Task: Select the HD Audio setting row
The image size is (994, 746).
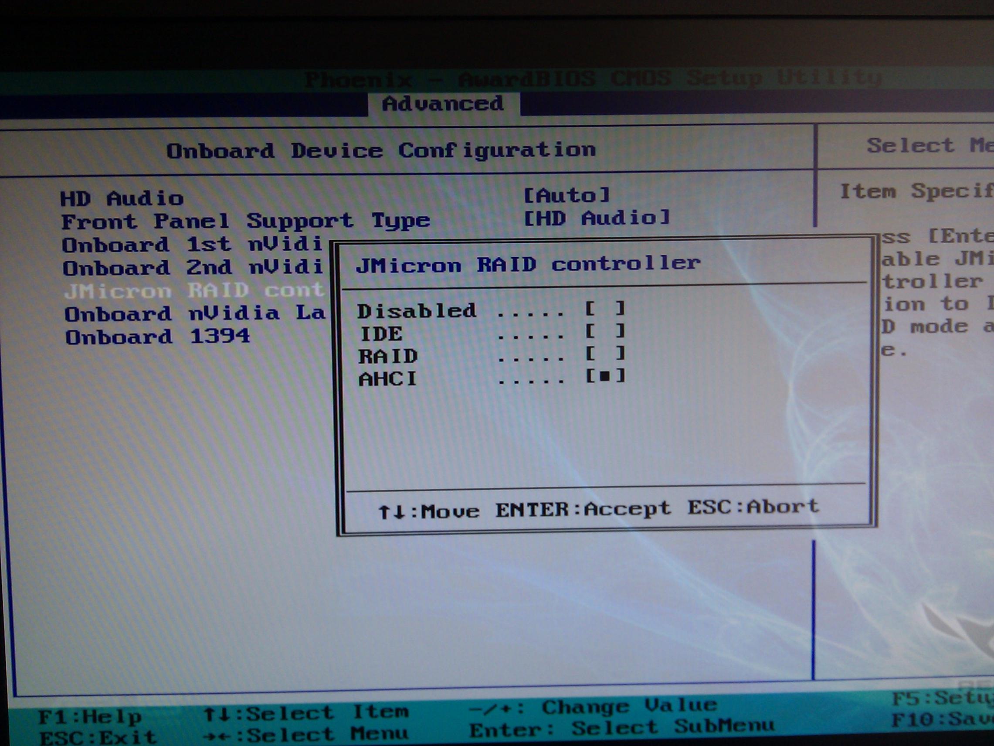Action: tap(122, 198)
